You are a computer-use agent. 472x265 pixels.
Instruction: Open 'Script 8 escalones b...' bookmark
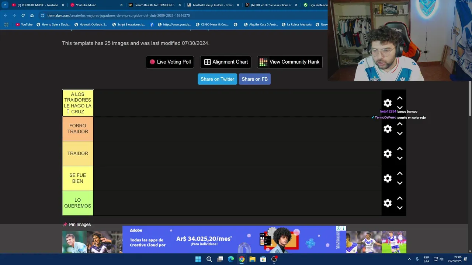coord(129,25)
